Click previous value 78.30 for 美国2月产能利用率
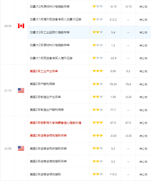The width and height of the screenshot is (151, 182). 113,84
